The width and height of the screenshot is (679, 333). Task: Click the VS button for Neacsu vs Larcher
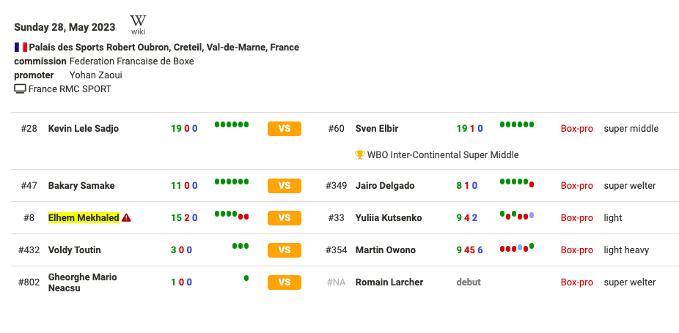coord(284,283)
